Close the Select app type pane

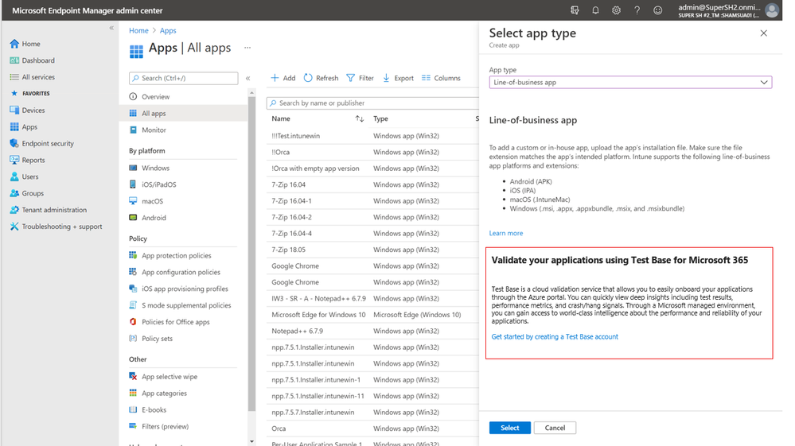(x=763, y=33)
